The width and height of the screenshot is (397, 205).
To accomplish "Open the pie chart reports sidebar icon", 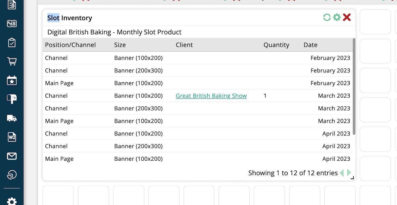I will 12,175.
